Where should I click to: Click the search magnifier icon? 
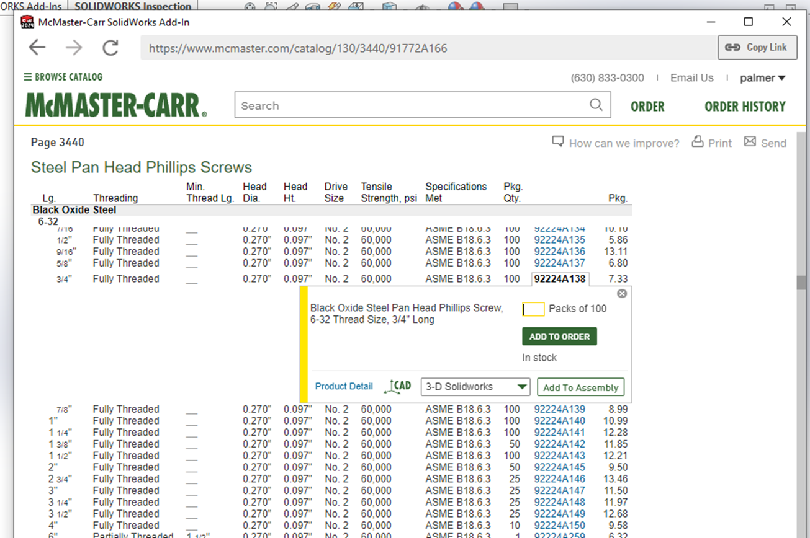pyautogui.click(x=596, y=105)
